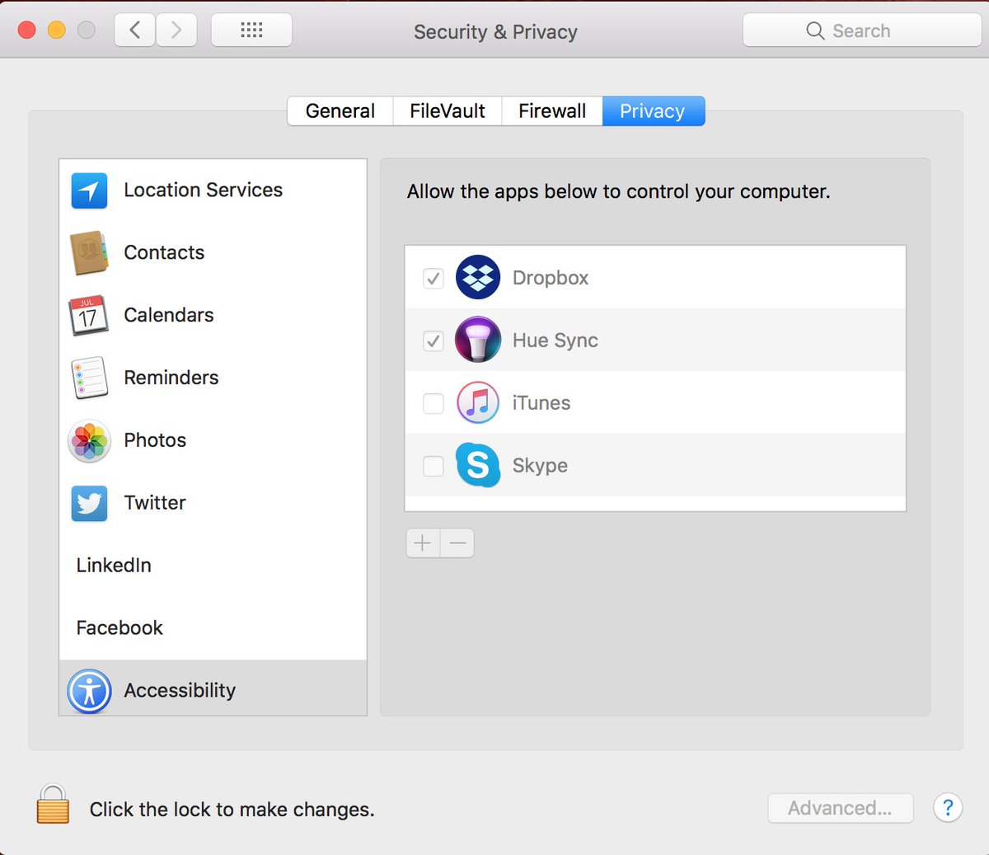Click the Skype app icon

(478, 465)
